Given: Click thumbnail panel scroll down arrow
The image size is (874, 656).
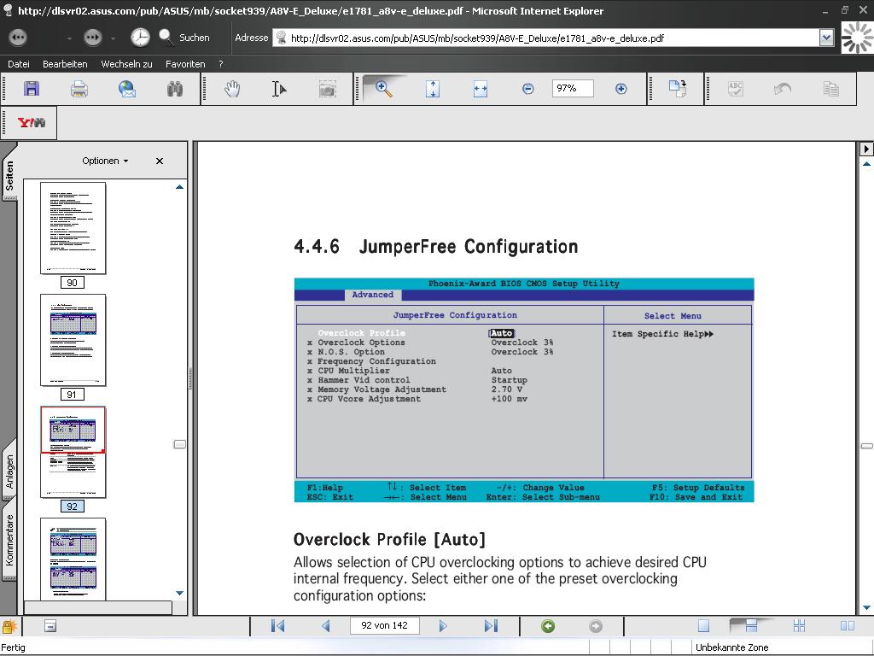Looking at the screenshot, I should coord(179,593).
